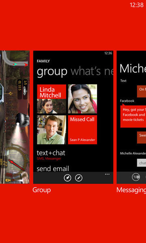This screenshot has height=243, width=146.
Task: Tap the clock in the status bar
Action: coord(137,5)
